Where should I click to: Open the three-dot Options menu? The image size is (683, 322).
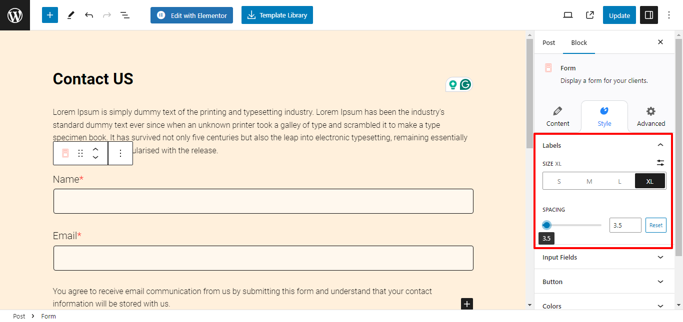tap(669, 15)
